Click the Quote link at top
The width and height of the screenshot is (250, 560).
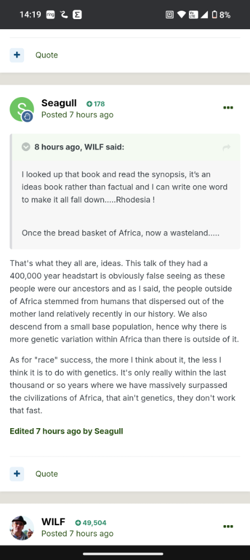click(47, 55)
